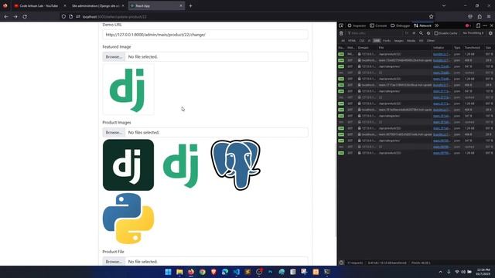495x278 pixels.
Task: Sort network requests by Transferred column
Action: coord(473,48)
